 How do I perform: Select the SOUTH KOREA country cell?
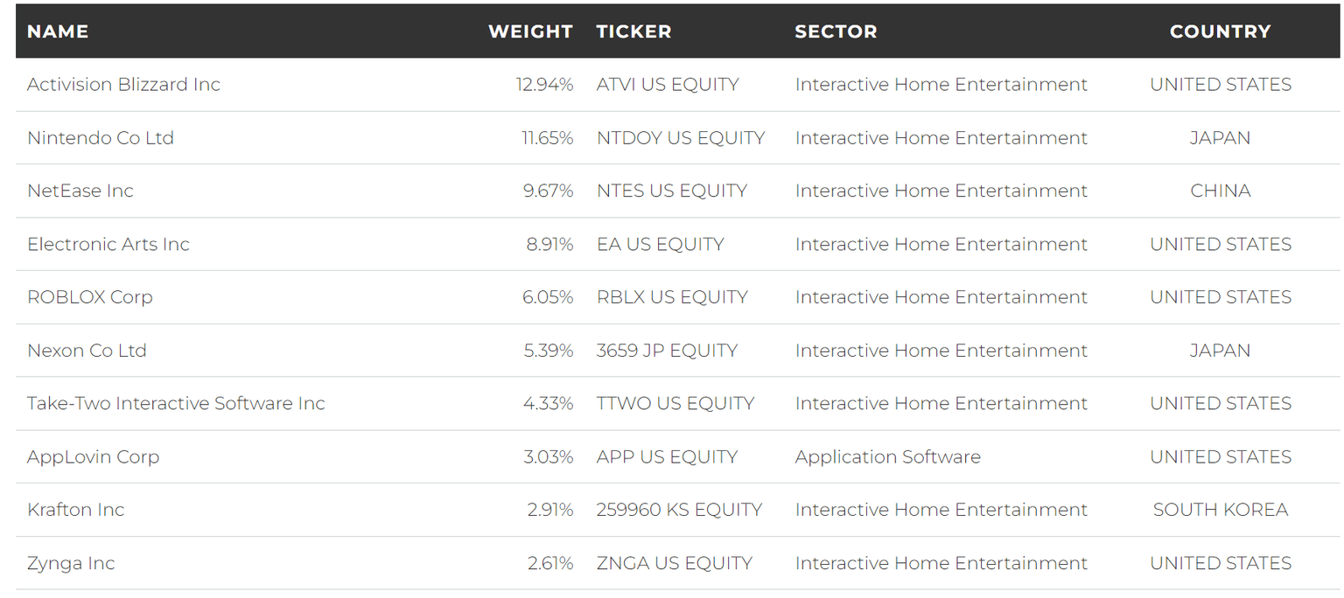[1220, 510]
